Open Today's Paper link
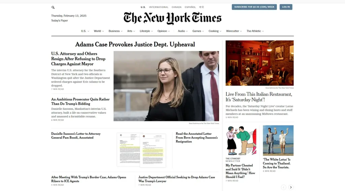This screenshot has width=345, height=191. tap(59, 21)
